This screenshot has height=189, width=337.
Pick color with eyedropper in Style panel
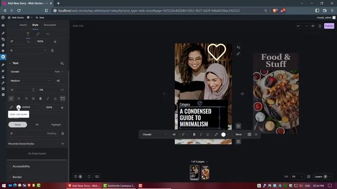click(x=11, y=107)
